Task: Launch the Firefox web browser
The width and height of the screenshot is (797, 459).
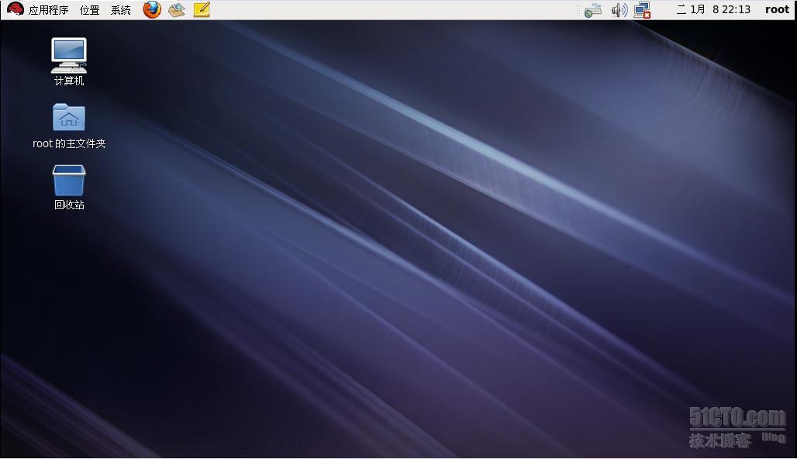Action: point(152,9)
